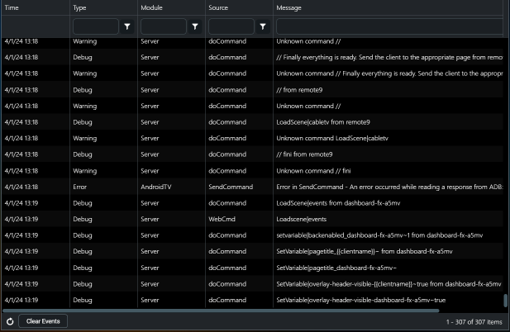Focus the Module filter text box
The image size is (510, 332).
164,26
